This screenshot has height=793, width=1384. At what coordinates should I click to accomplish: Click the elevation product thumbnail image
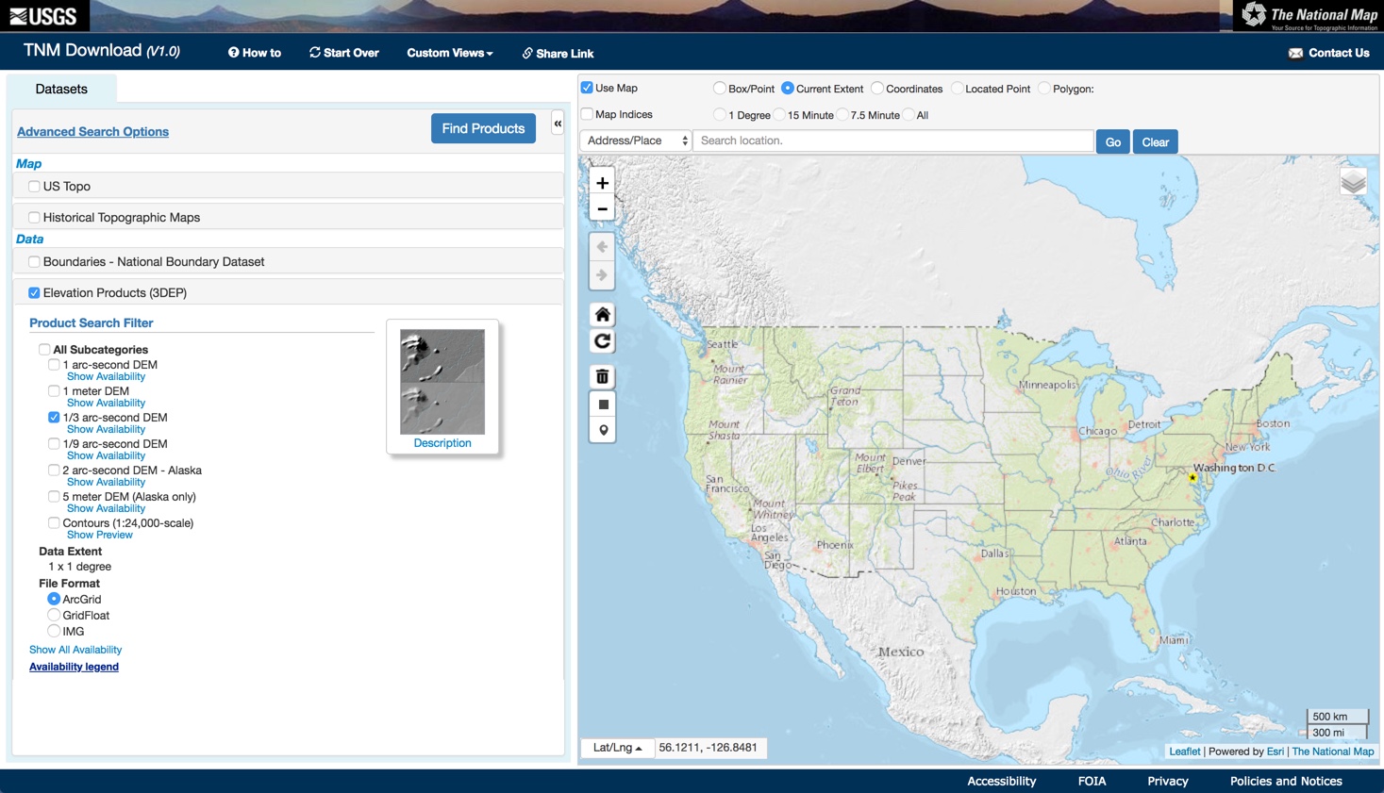442,382
